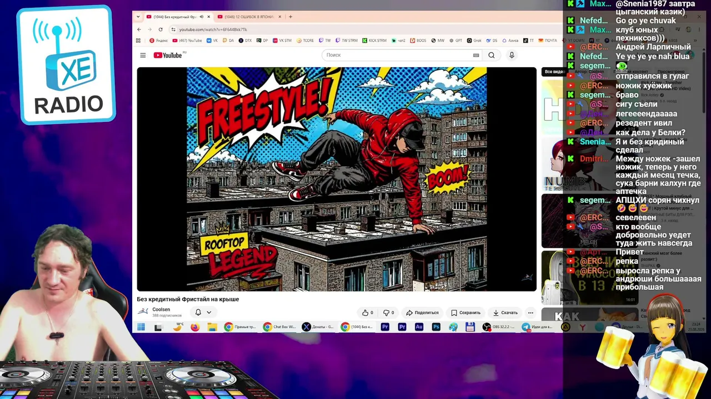
Task: Open the DTX bookmark
Action: [245, 40]
